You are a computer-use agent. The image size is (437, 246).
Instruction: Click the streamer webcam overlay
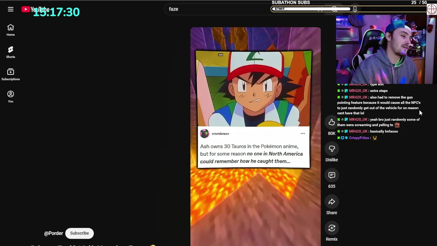tap(384, 49)
